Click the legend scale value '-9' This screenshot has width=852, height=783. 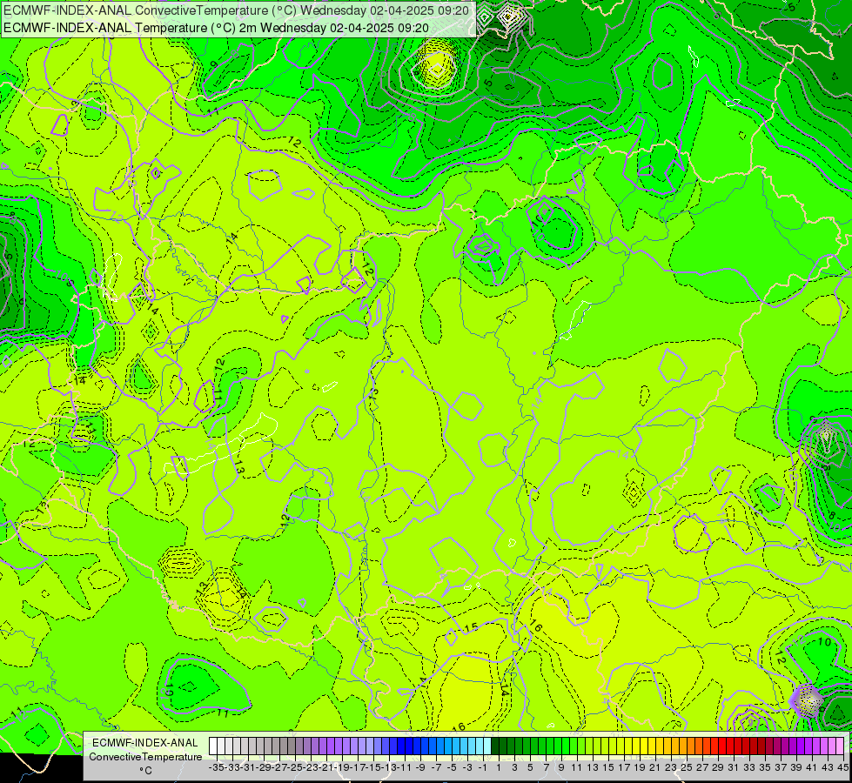420,767
